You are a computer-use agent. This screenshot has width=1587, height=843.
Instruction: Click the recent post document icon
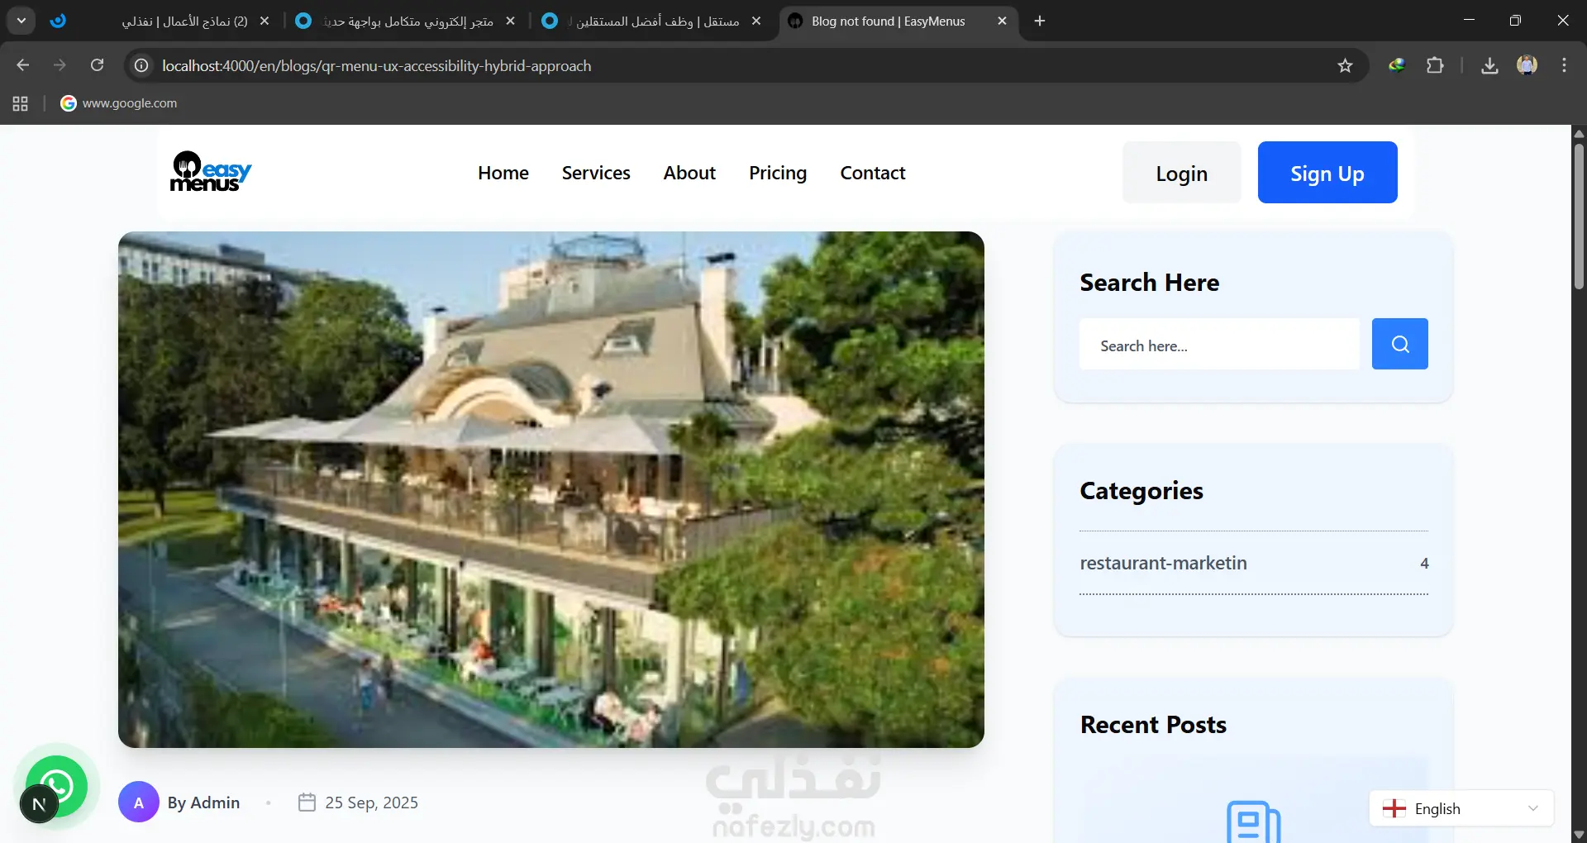[1253, 822]
